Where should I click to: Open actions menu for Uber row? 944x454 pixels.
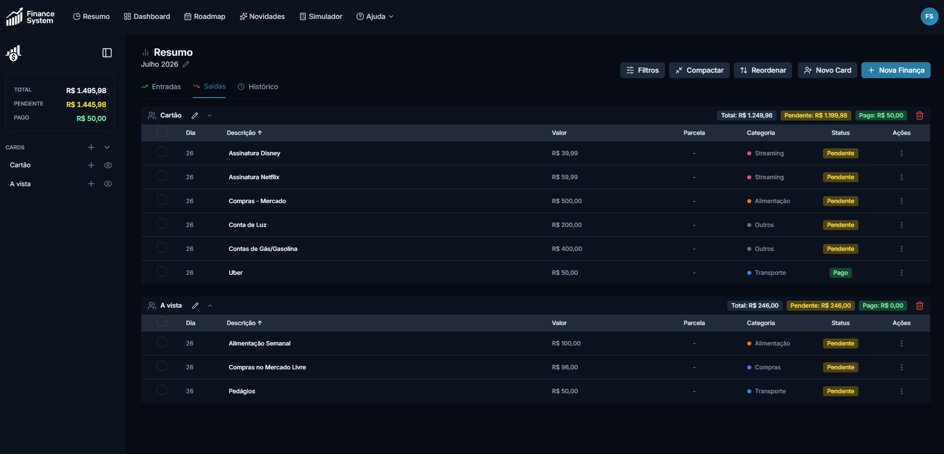click(x=902, y=273)
